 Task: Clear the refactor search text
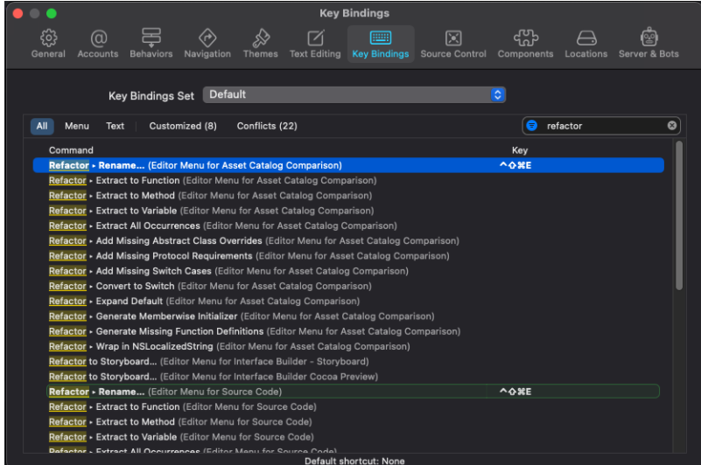pos(672,126)
